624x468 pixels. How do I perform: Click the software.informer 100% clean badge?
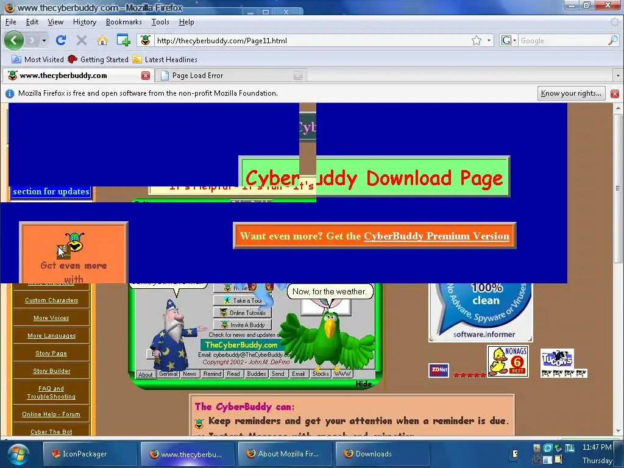[481, 312]
